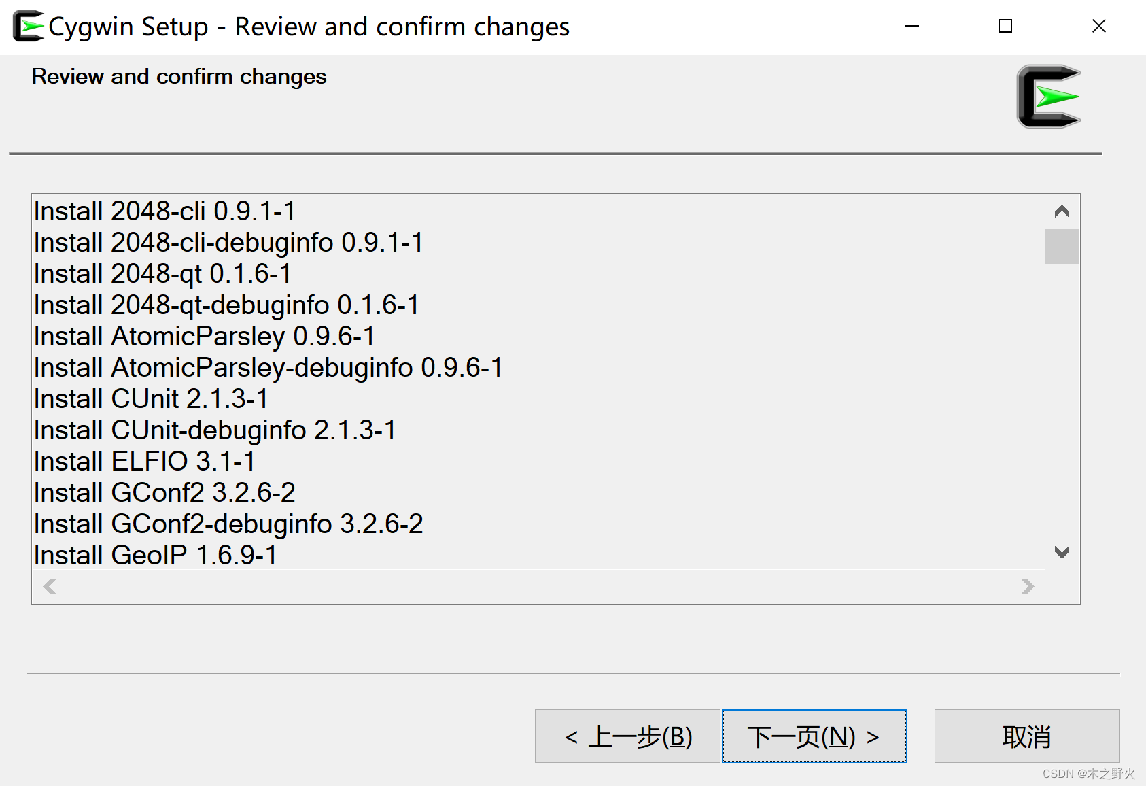Minimize the Cygwin Setup window
The width and height of the screenshot is (1146, 786).
(912, 27)
